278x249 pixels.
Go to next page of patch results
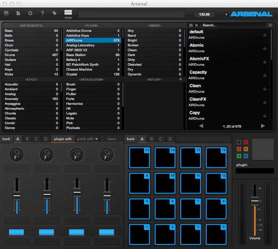coord(263,126)
